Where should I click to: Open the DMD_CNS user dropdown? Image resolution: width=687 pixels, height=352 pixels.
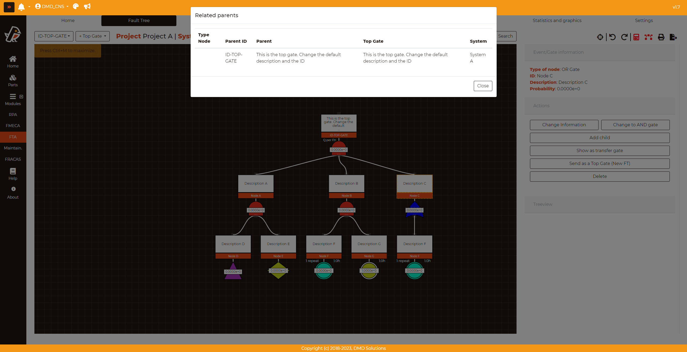pyautogui.click(x=52, y=6)
